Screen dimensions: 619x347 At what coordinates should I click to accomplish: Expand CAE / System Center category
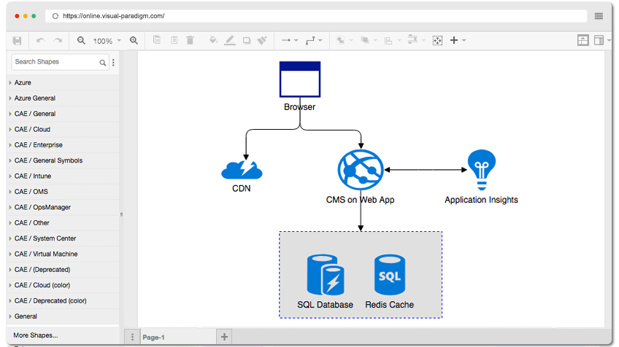coord(64,238)
